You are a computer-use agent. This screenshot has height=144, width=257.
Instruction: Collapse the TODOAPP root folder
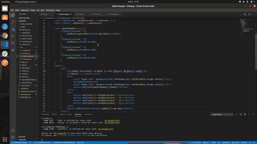point(22,21)
